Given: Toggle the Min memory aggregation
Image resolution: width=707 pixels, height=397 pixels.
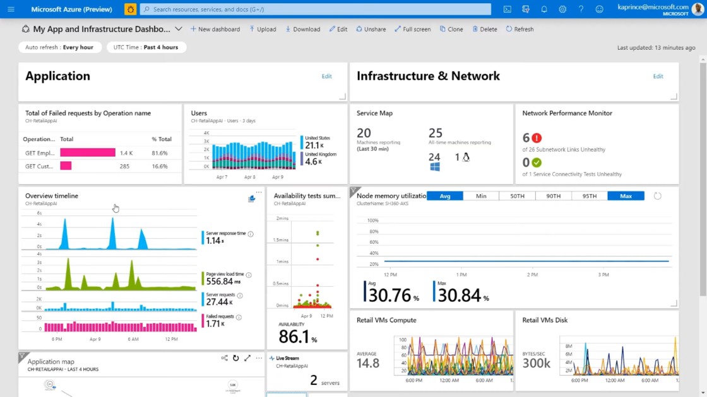Looking at the screenshot, I should (x=481, y=196).
